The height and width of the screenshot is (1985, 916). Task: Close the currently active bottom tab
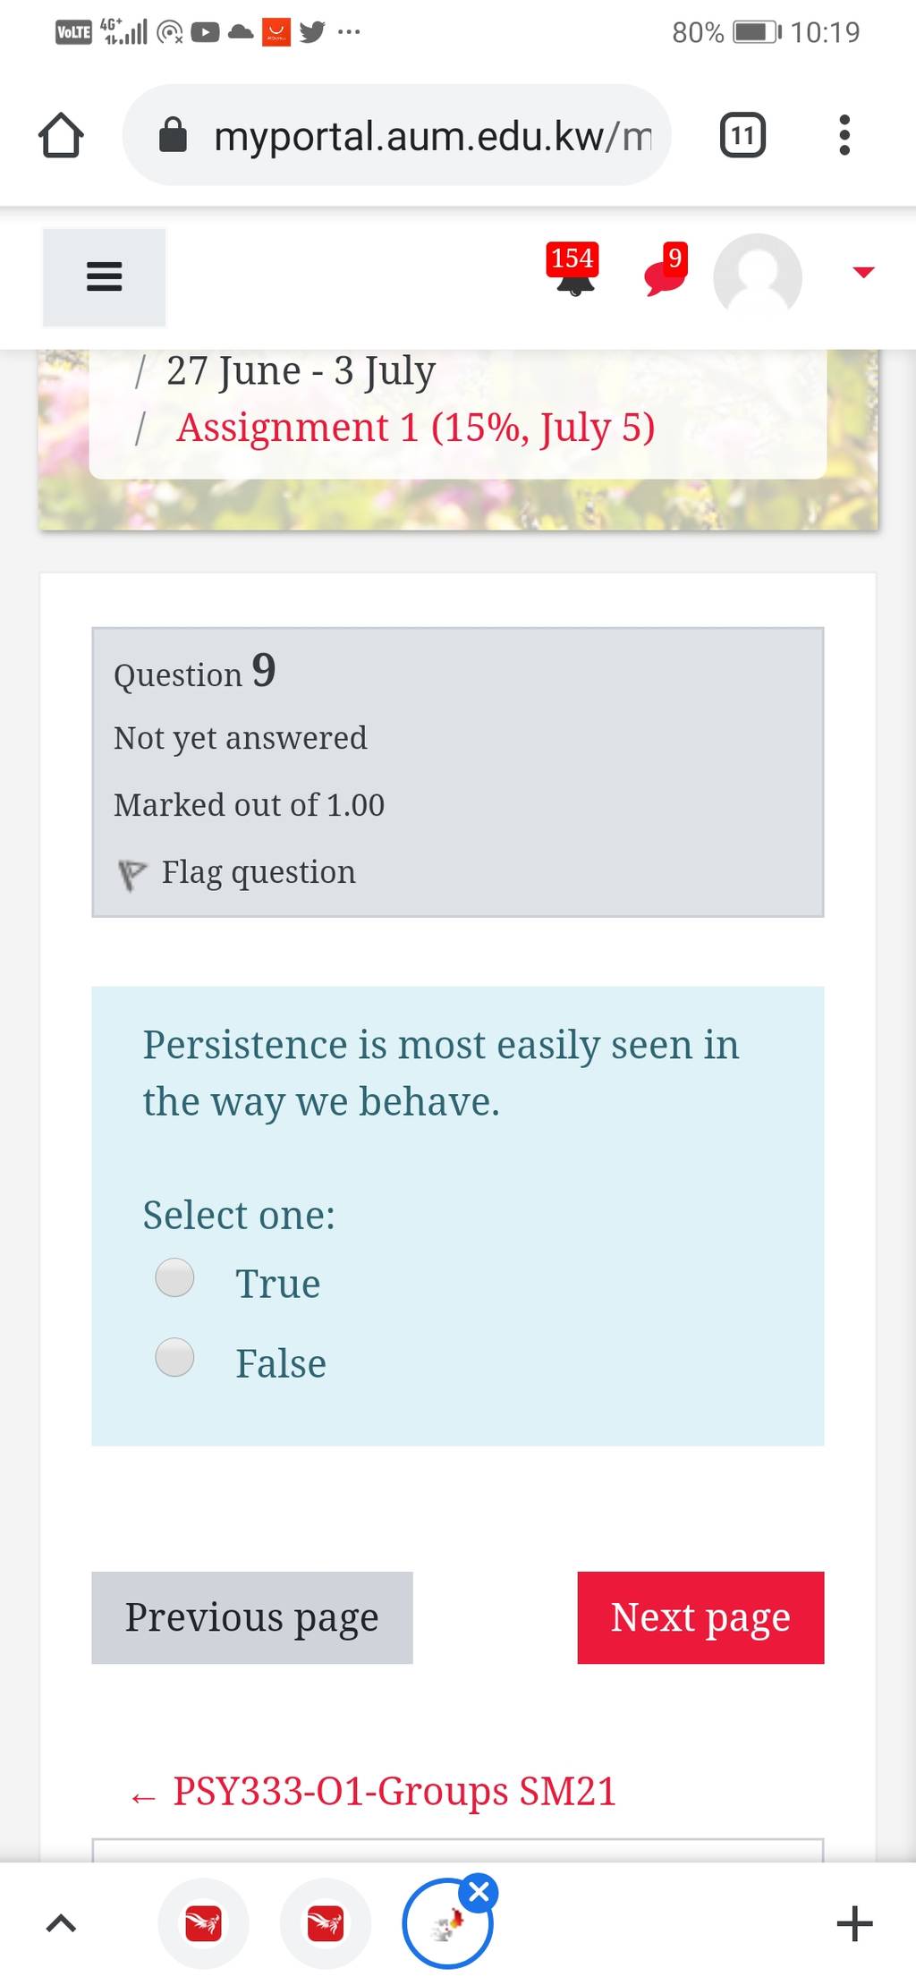tap(479, 1892)
